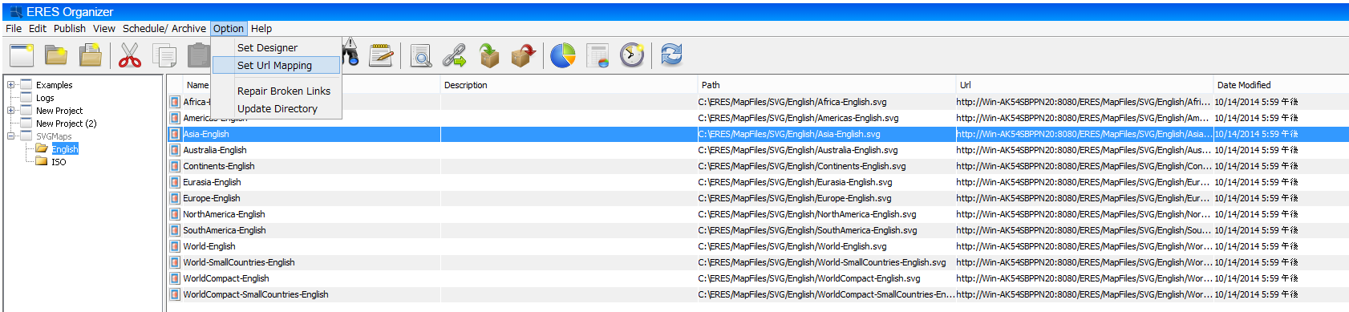The image size is (1349, 312).
Task: Click the chain link with arrow icon
Action: (x=455, y=55)
